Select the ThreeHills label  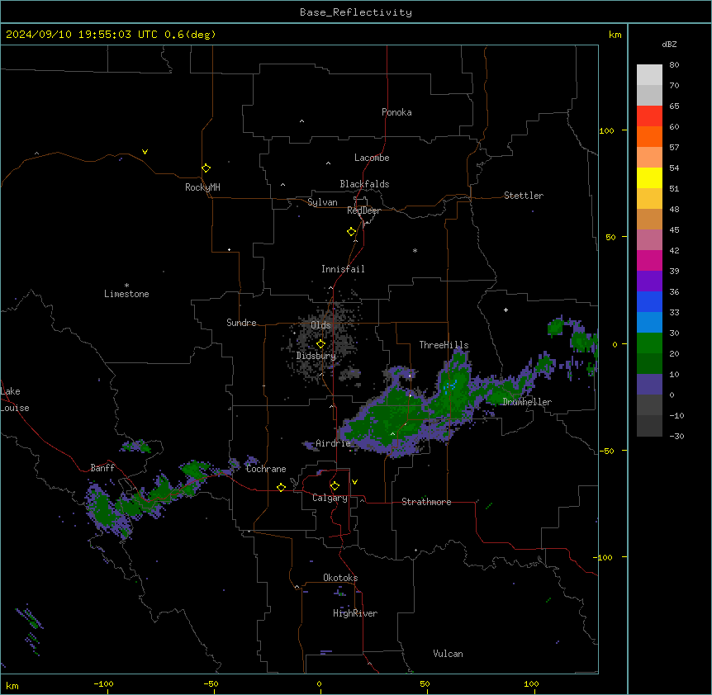point(444,345)
